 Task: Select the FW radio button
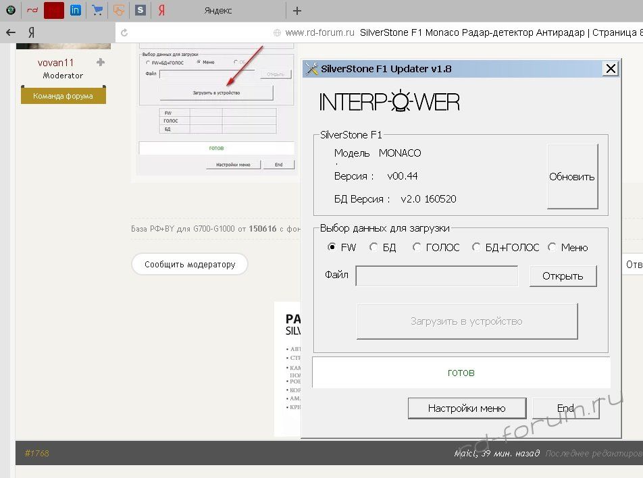[x=332, y=247]
